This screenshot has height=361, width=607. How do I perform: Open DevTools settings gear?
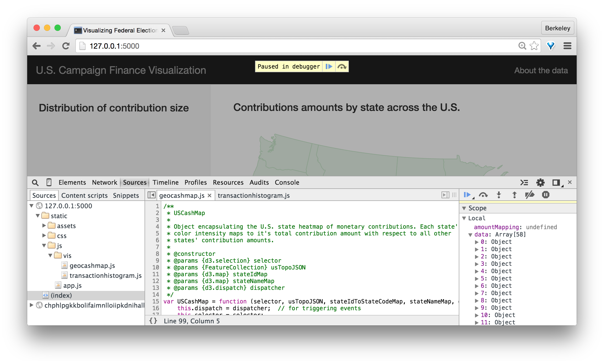tap(540, 183)
